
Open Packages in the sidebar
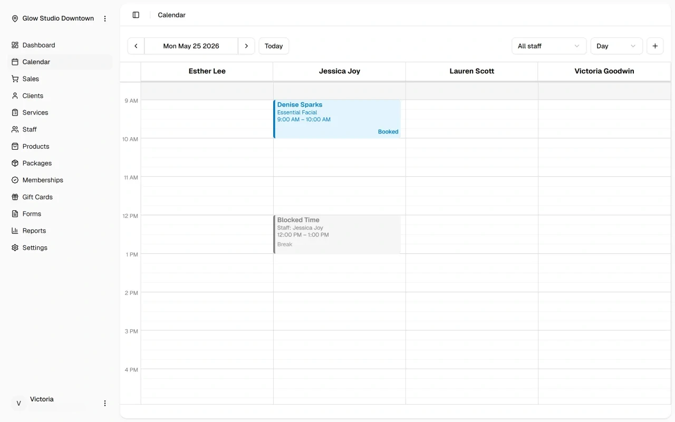tap(61, 164)
